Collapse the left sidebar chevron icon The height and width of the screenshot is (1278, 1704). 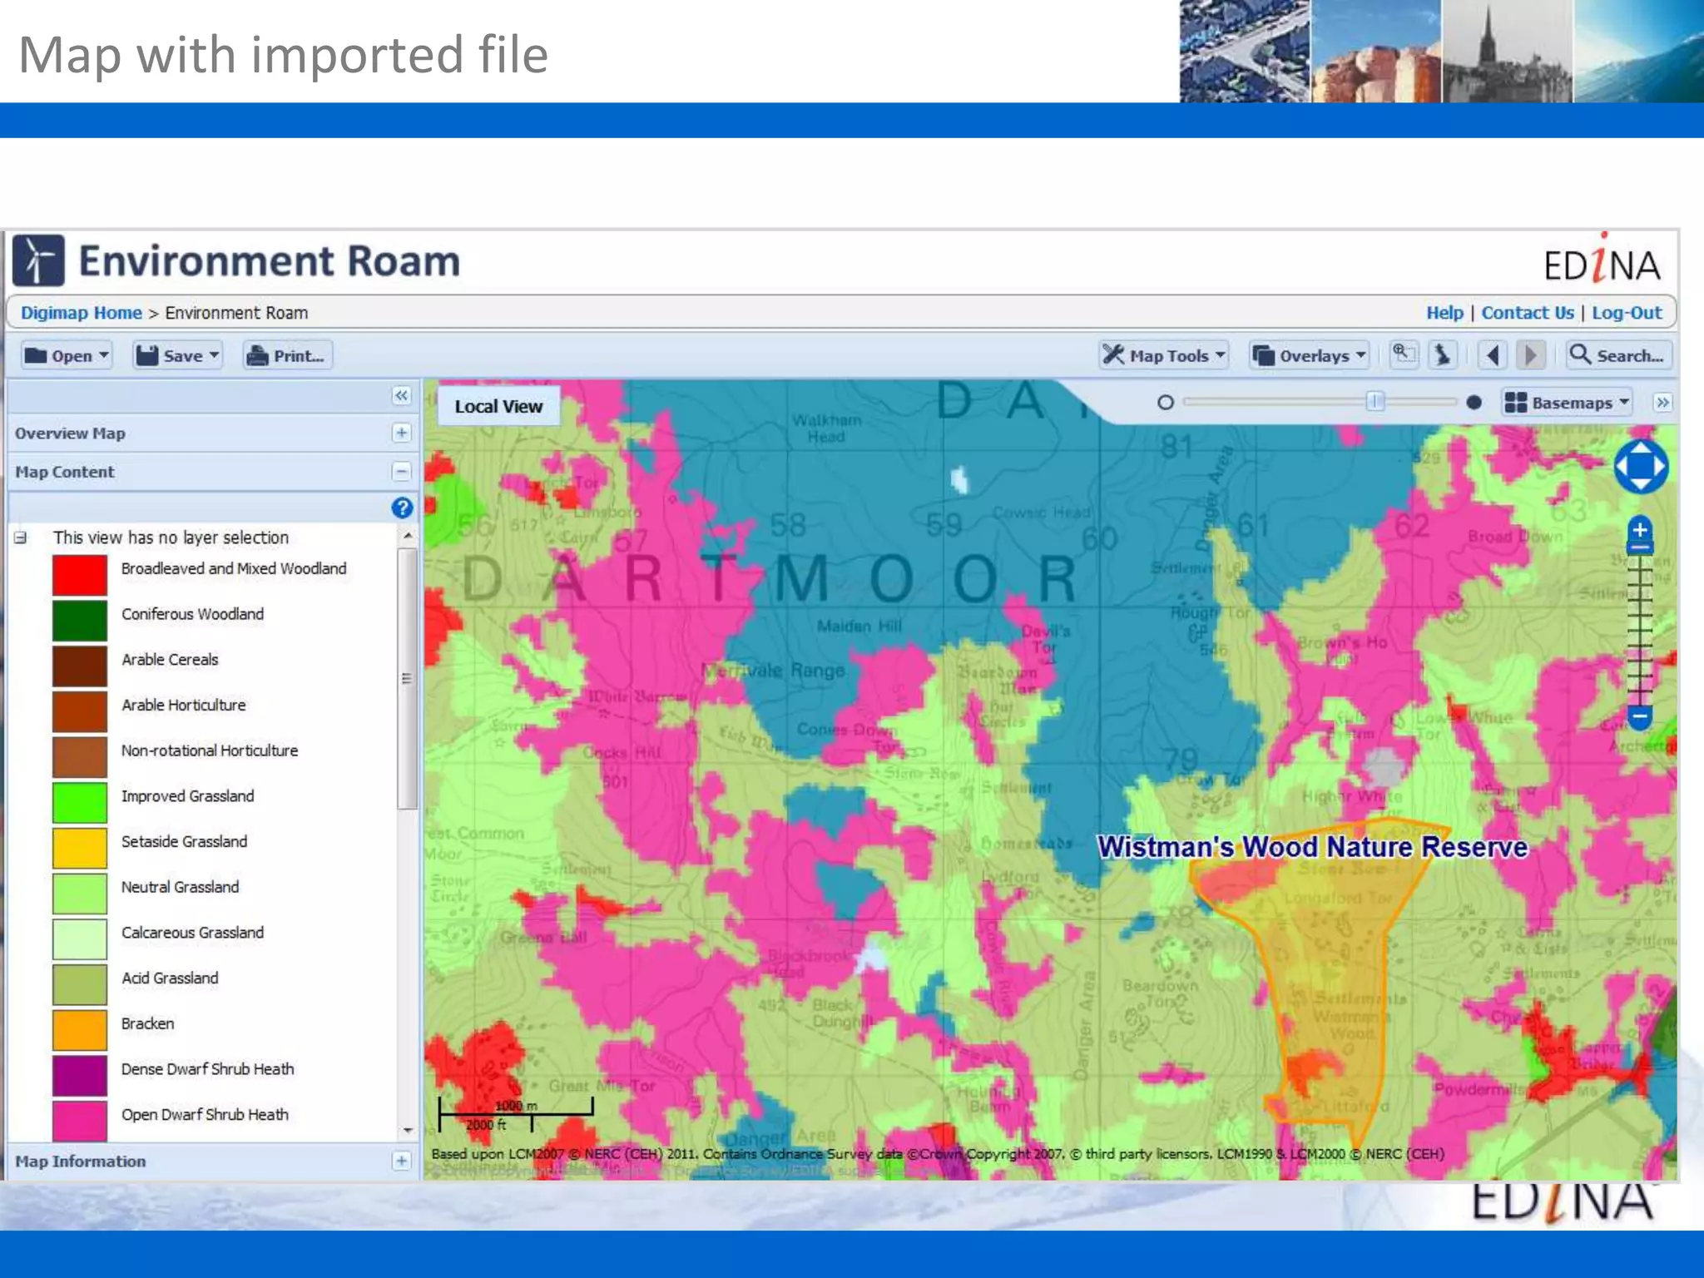pyautogui.click(x=401, y=396)
